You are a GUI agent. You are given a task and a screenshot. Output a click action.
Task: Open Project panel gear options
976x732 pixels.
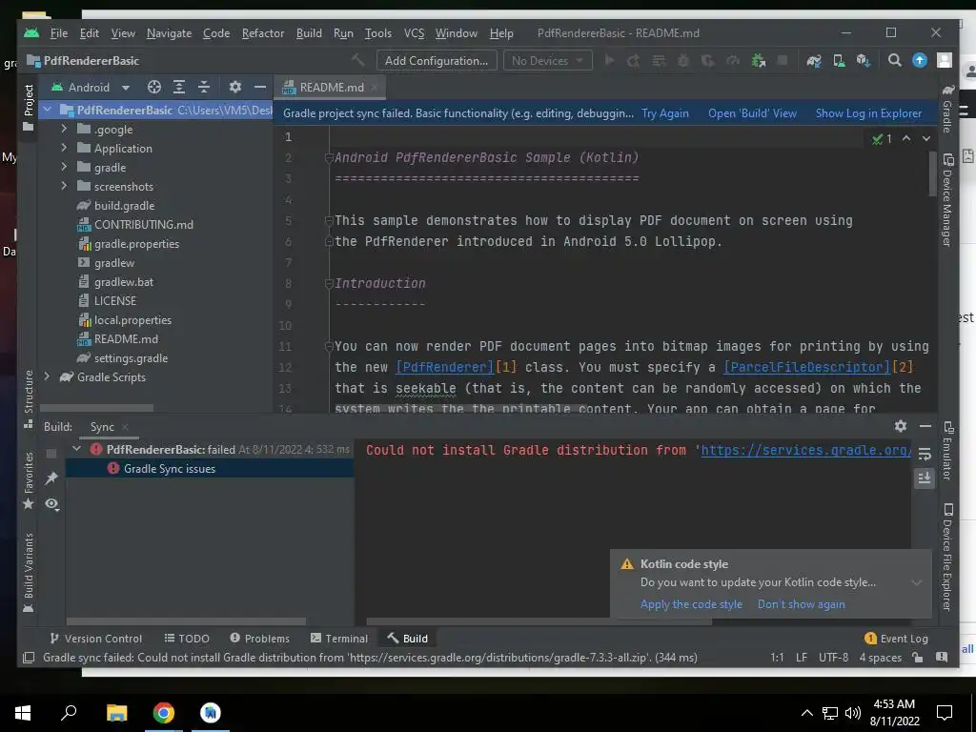[234, 87]
